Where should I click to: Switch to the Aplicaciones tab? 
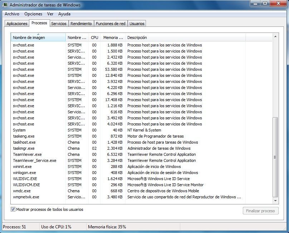17,24
